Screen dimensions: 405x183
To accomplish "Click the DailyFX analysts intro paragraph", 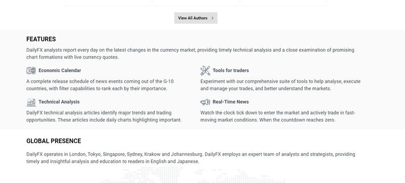I will pos(190,54).
